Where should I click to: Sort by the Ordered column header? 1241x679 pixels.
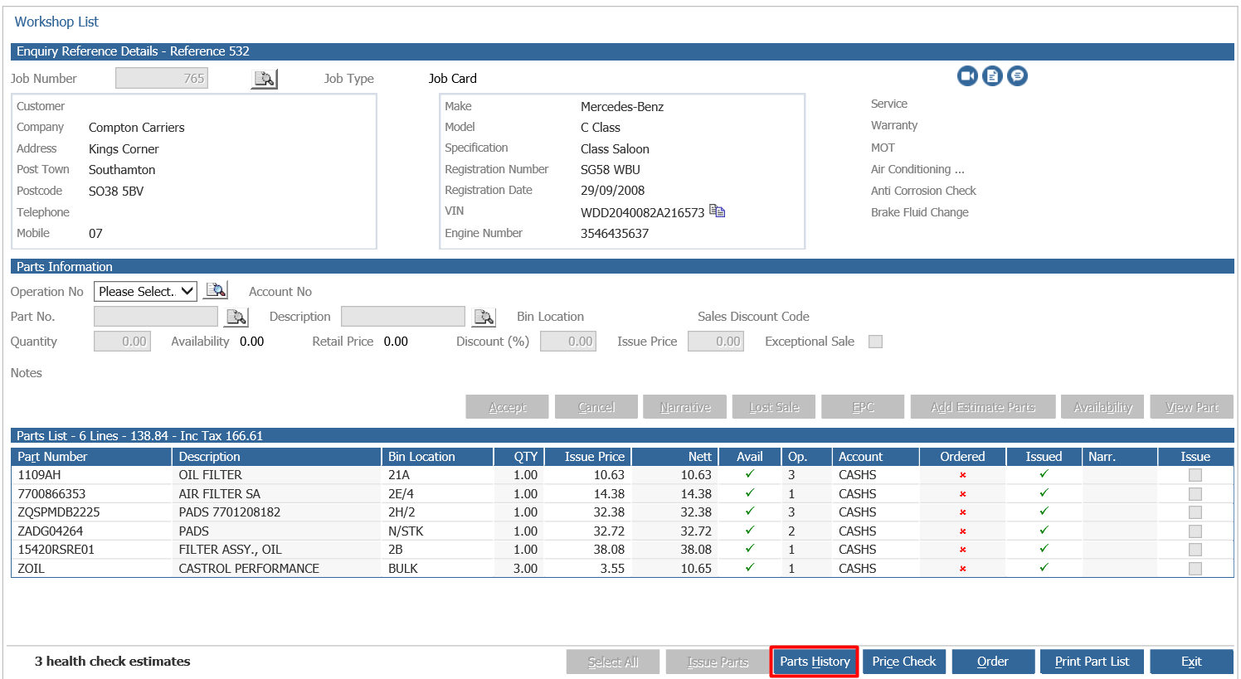coord(962,457)
